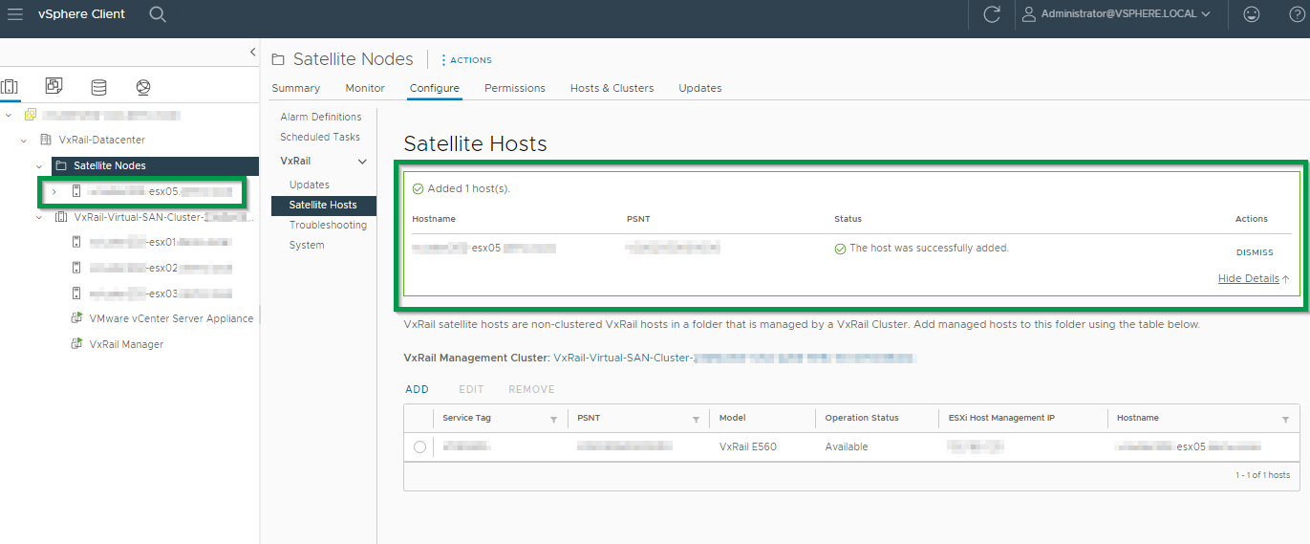The width and height of the screenshot is (1310, 544).
Task: Click the search magnifier icon
Action: [159, 14]
